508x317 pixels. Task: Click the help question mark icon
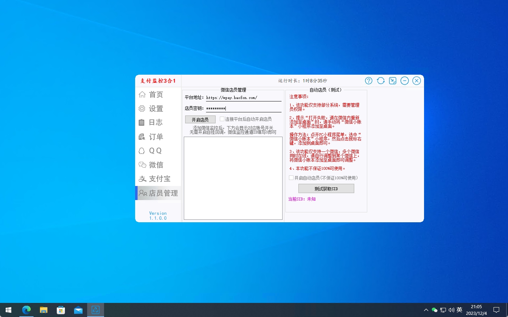(x=369, y=81)
